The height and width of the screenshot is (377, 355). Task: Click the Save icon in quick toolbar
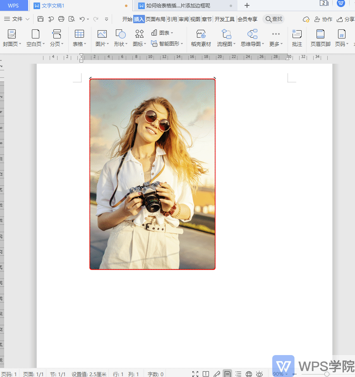[41, 19]
